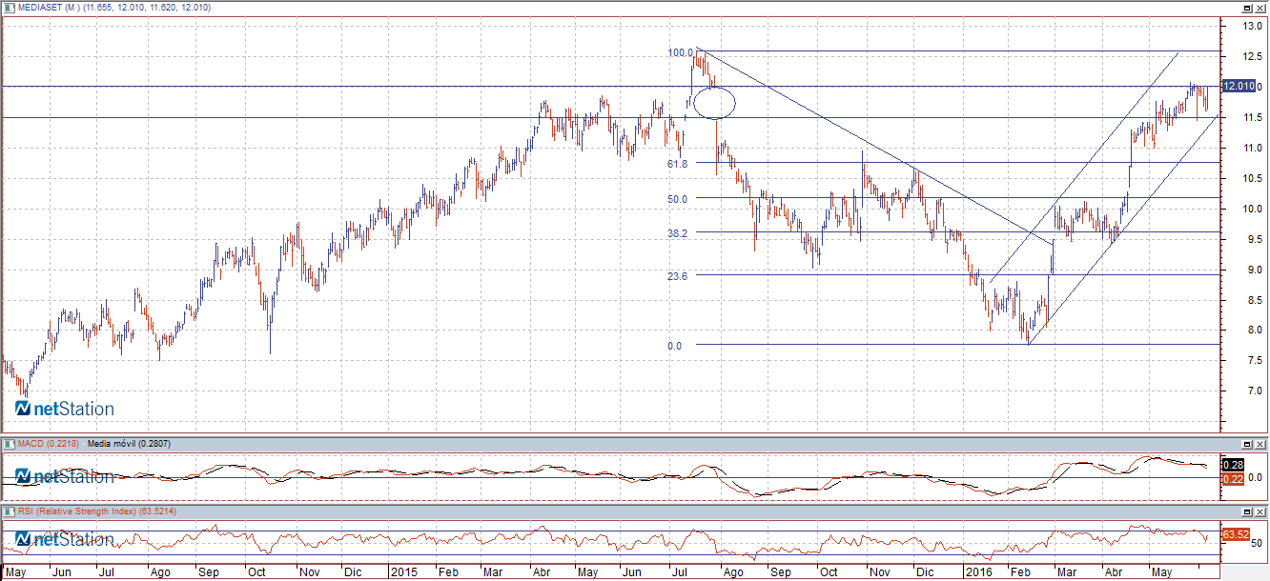Click the MACD panel icon
Screen dimensions: 1270x581
tap(7, 444)
